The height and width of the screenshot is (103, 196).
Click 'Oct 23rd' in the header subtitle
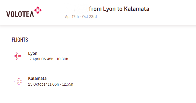click(x=90, y=17)
